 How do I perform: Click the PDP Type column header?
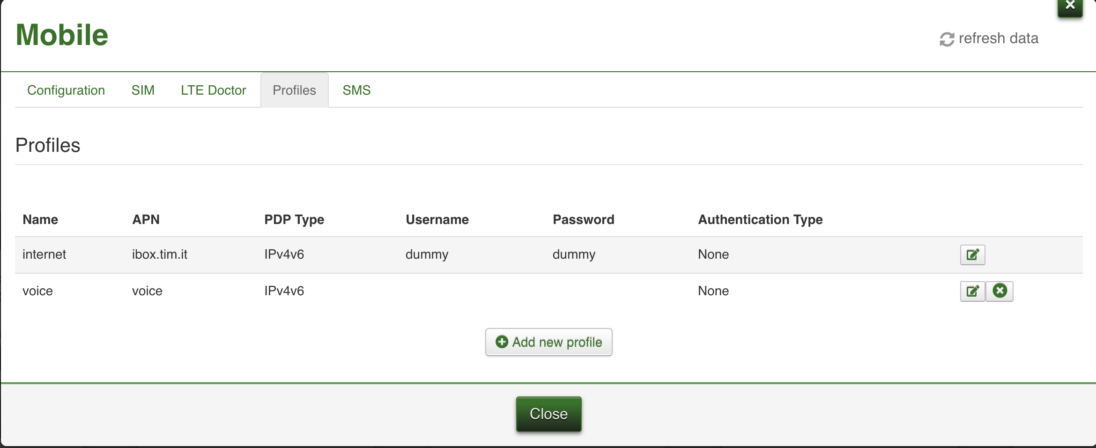tap(294, 219)
